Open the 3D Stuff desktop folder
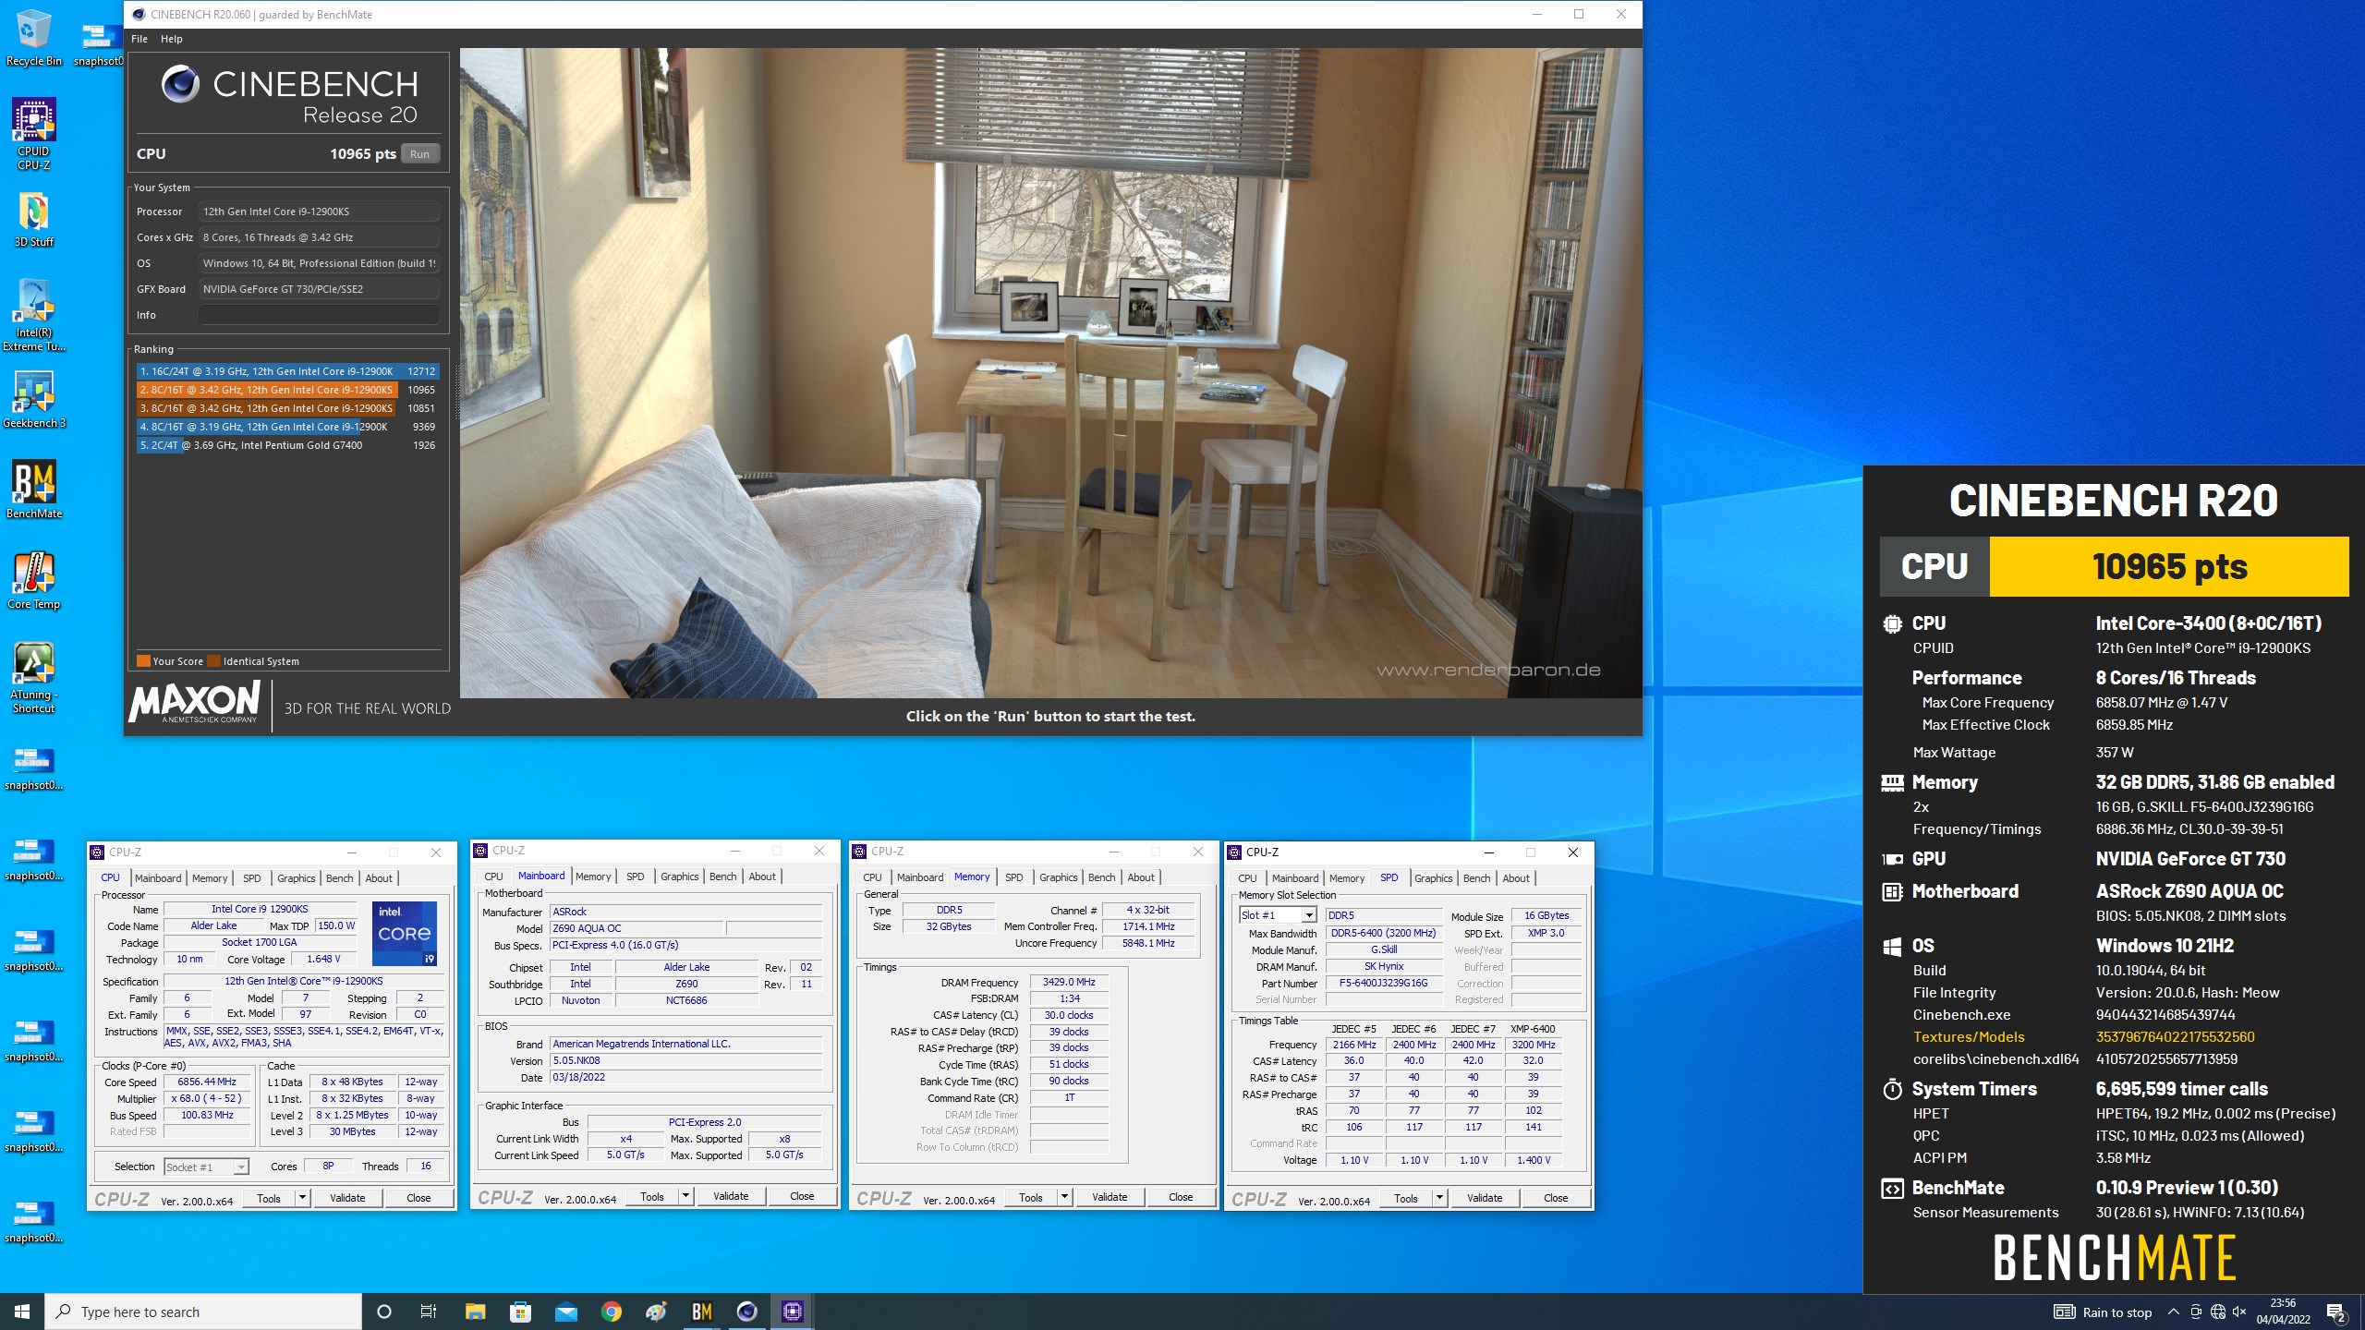The image size is (2365, 1330). [x=33, y=220]
